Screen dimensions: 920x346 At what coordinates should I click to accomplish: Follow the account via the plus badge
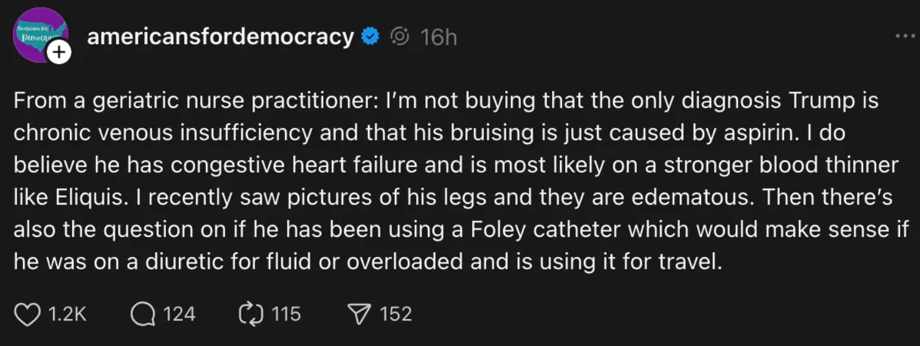pos(59,53)
